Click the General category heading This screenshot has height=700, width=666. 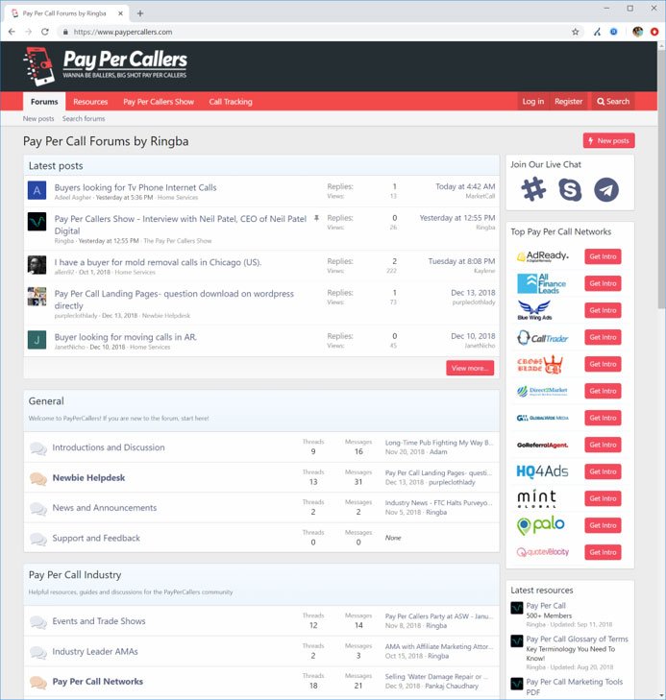[x=46, y=401]
